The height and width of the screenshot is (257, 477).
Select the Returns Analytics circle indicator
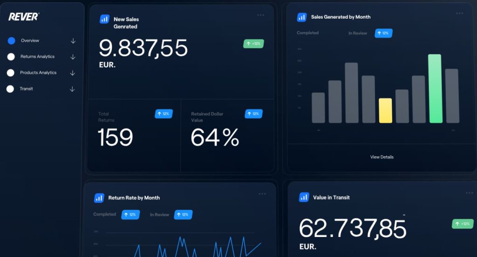(11, 57)
